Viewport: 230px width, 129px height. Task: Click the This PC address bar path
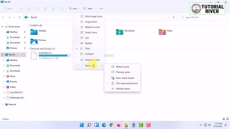(34, 18)
